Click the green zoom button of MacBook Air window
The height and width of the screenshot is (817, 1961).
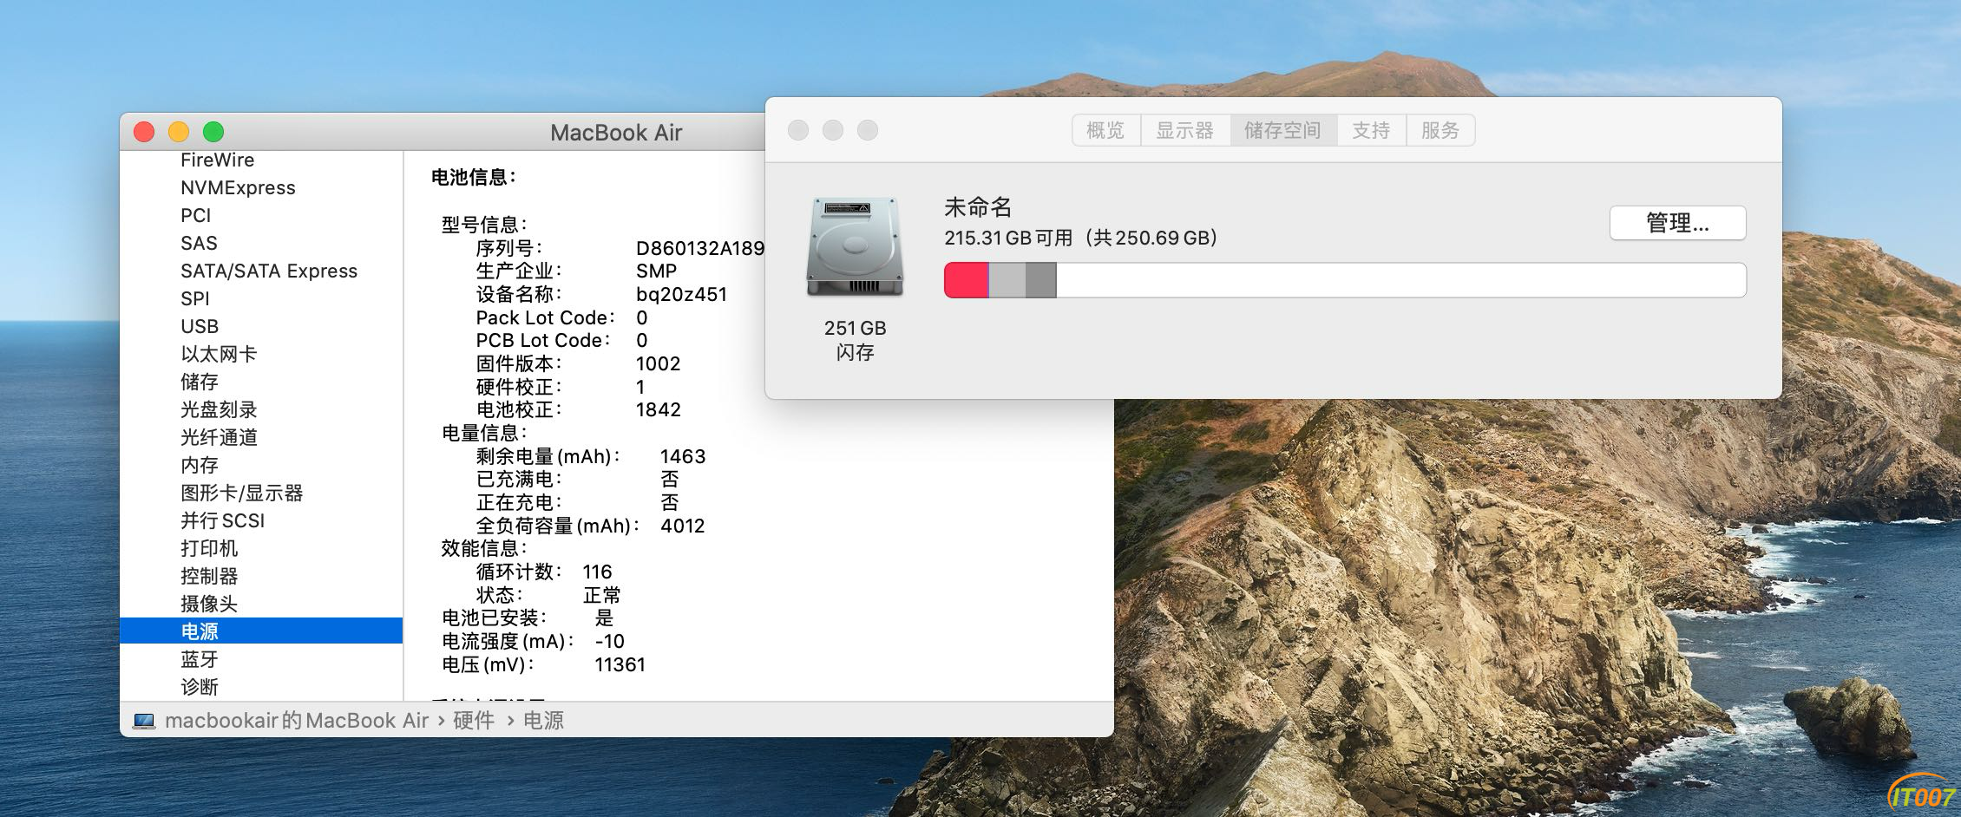tap(213, 132)
